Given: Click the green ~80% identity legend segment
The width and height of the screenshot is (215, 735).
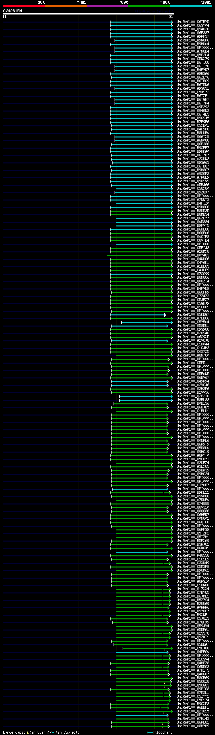Looking at the screenshot, I should click(x=149, y=6).
